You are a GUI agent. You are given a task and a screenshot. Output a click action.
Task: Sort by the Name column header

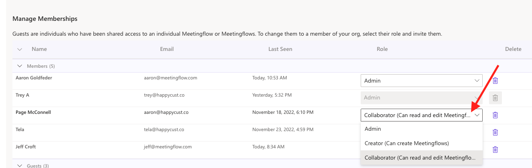39,49
